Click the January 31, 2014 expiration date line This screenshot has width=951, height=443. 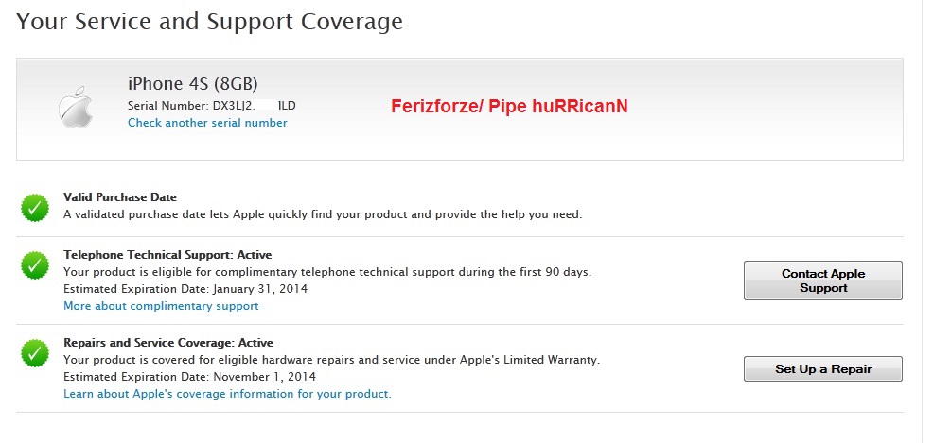(185, 289)
